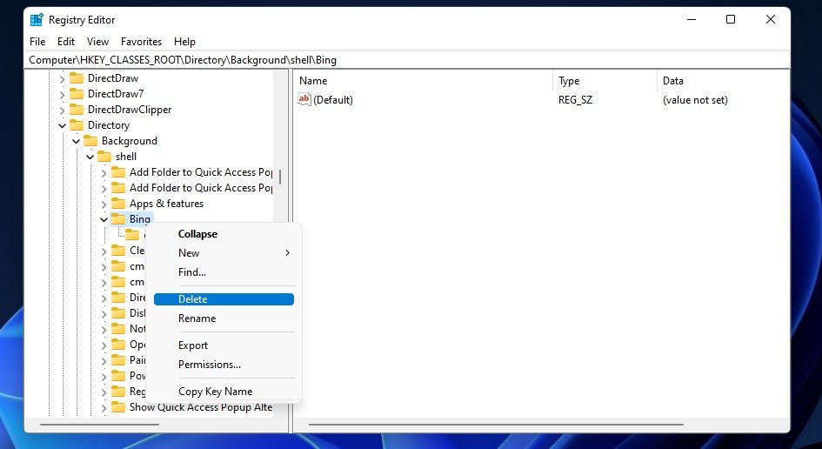
Task: Expand the DirectDrawClipper key
Action: pos(63,111)
